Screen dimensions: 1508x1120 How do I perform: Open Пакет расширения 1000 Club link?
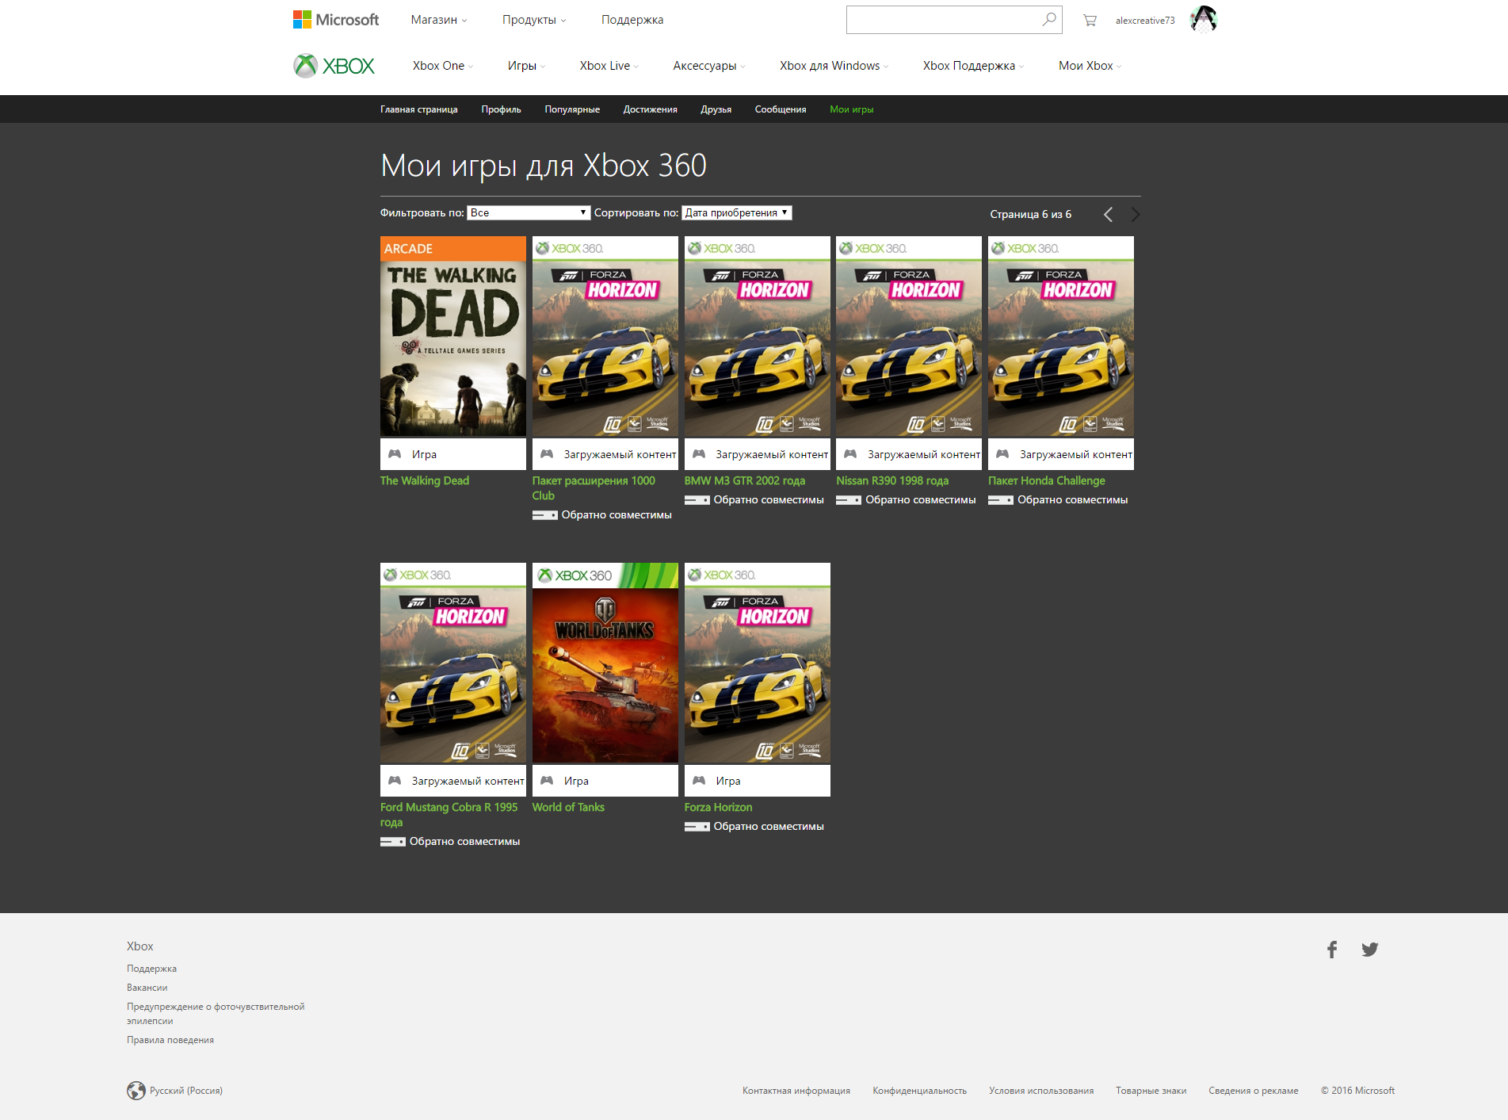click(x=594, y=488)
